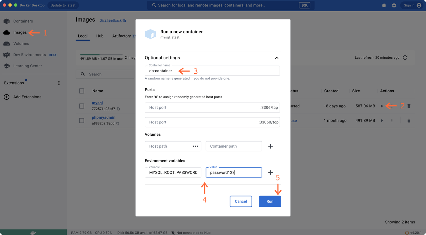
Task: Check the phpmyadmin image checkbox
Action: (81, 120)
